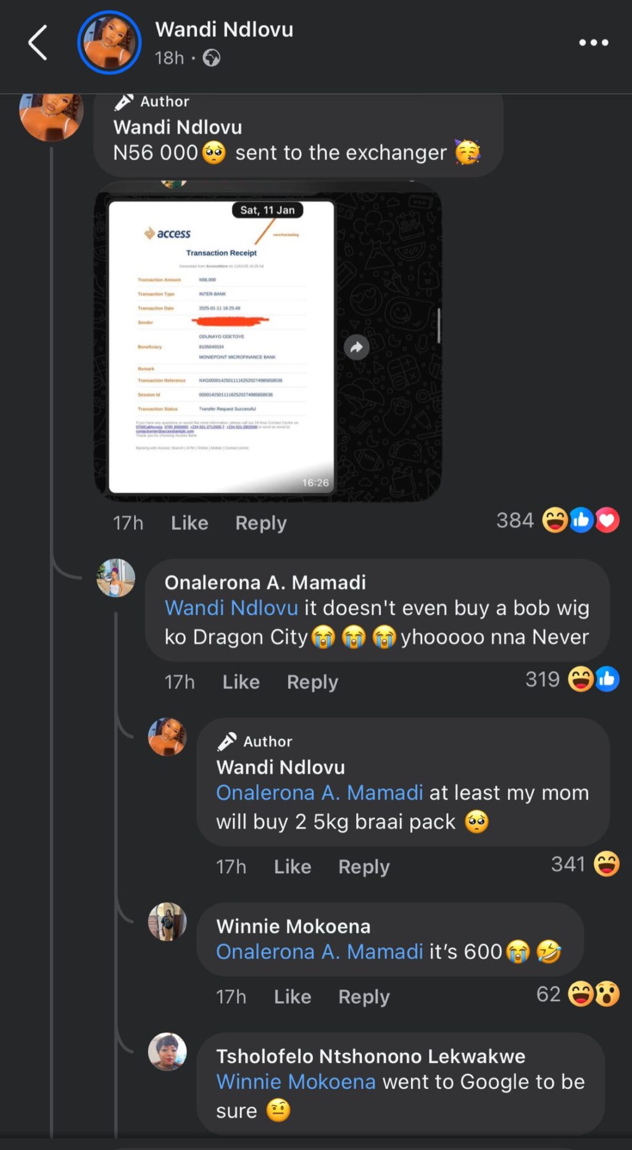This screenshot has width=632, height=1150.
Task: Open Onalerona A. Mamadi's avatar
Action: coord(115,578)
